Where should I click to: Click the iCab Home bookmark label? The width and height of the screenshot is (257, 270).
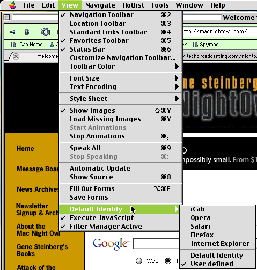[31, 45]
